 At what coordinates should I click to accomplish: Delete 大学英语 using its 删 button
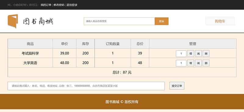click(x=206, y=63)
